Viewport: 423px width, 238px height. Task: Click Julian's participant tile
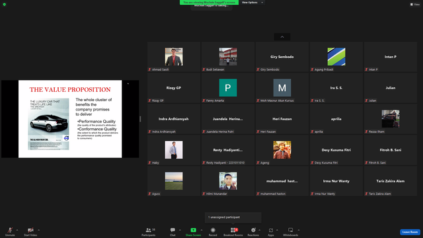[391, 88]
